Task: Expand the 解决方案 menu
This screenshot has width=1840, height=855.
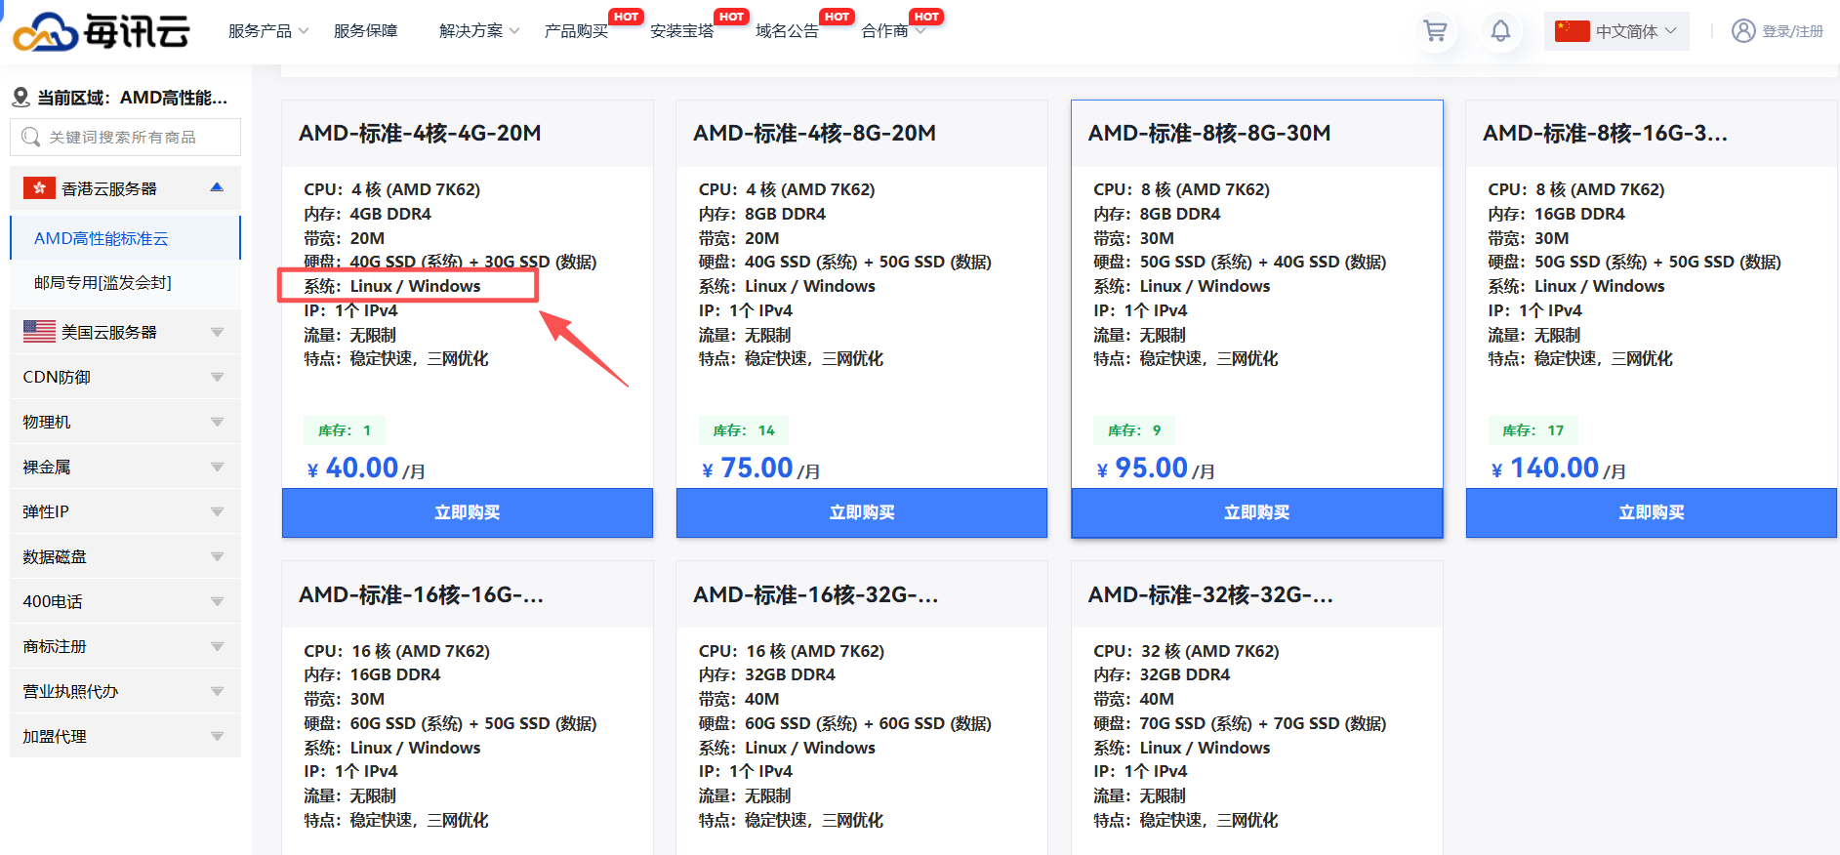Action: click(x=479, y=31)
